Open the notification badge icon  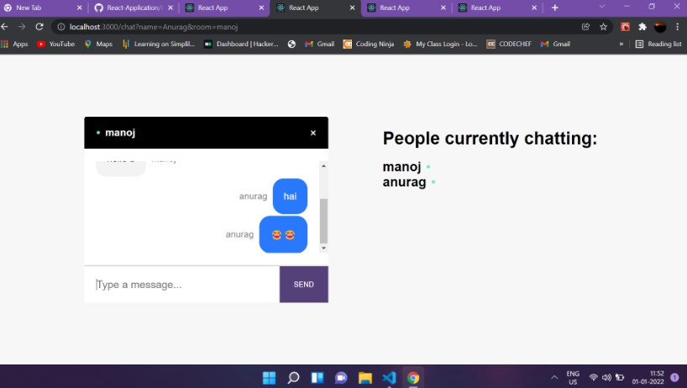(674, 377)
